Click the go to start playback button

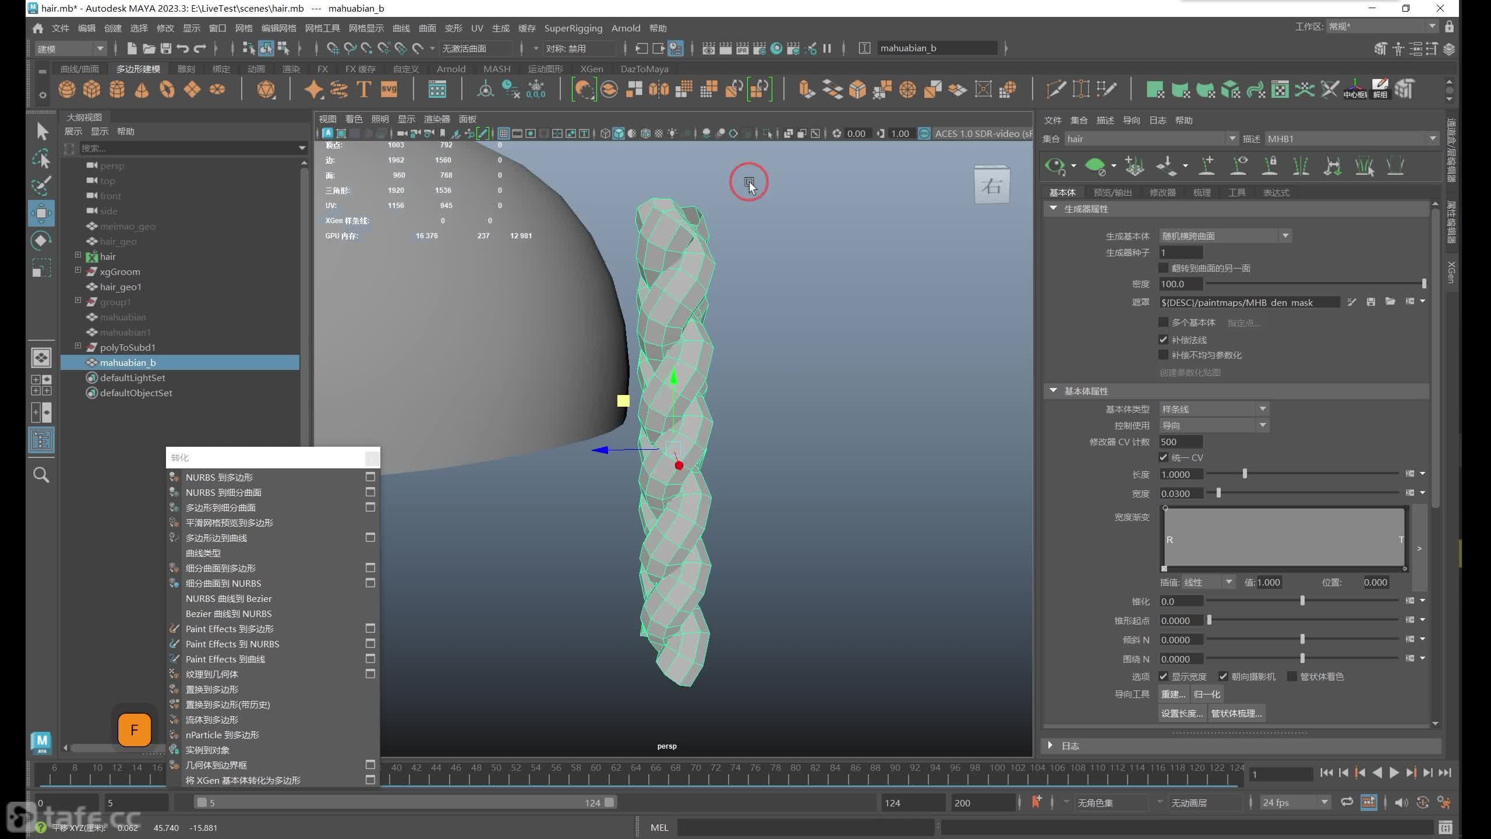(x=1326, y=773)
